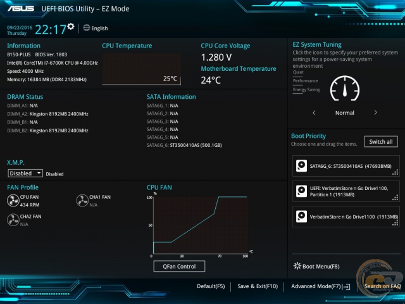Image resolution: width=405 pixels, height=304 pixels.
Task: Click the SATA6G_3 N/A entry
Action: [163, 122]
